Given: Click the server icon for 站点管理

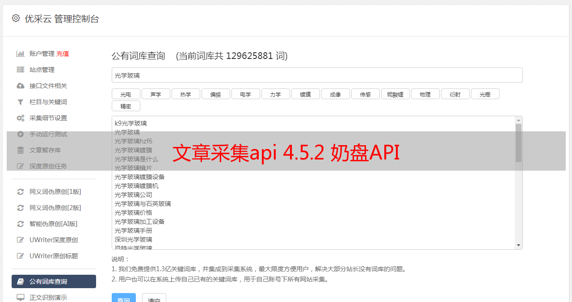Looking at the screenshot, I should (x=21, y=70).
